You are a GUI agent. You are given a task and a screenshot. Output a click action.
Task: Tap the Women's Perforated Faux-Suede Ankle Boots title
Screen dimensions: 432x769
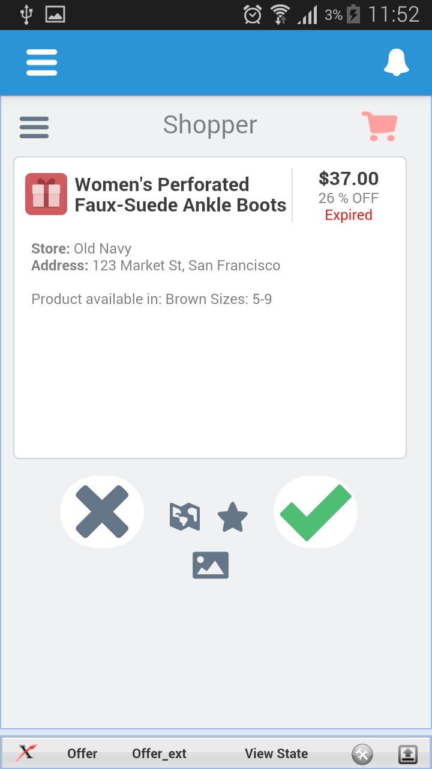180,195
